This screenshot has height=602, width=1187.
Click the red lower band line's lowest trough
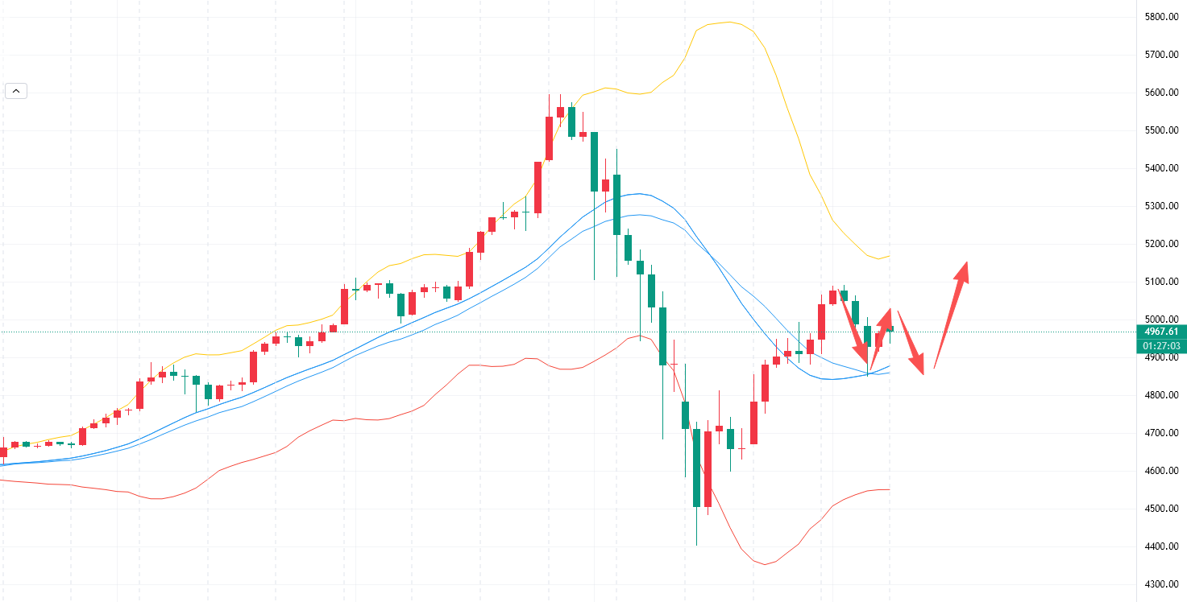pyautogui.click(x=765, y=563)
